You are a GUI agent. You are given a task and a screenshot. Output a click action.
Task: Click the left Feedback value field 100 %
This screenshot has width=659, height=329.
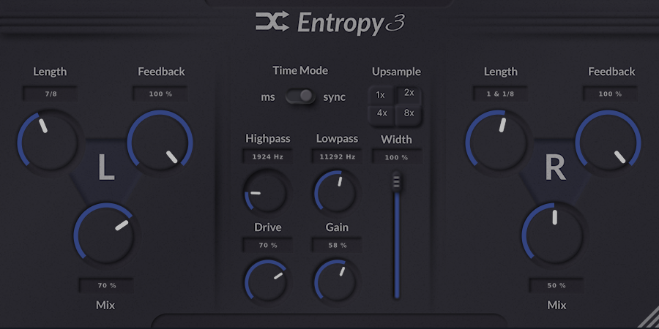[160, 94]
